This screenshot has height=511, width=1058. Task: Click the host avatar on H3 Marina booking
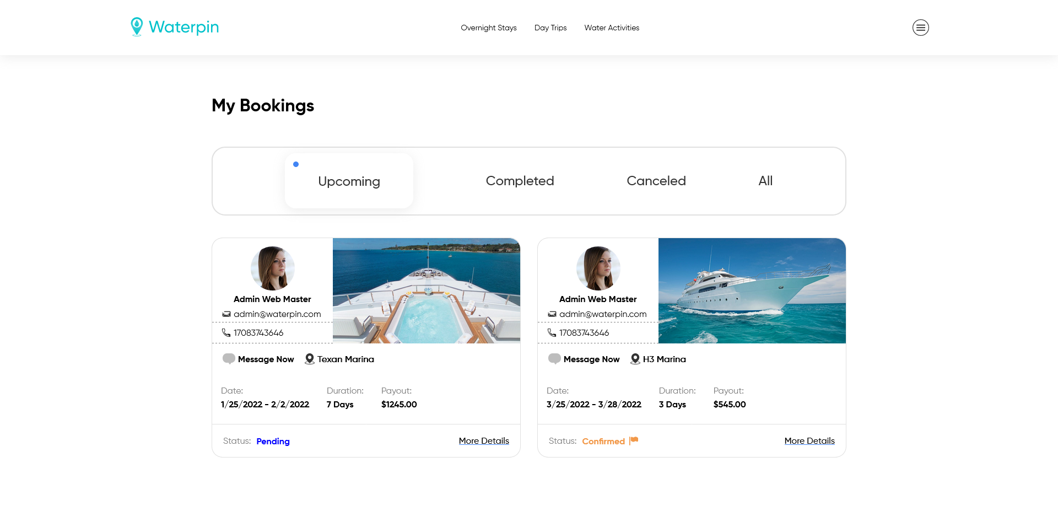pos(598,268)
